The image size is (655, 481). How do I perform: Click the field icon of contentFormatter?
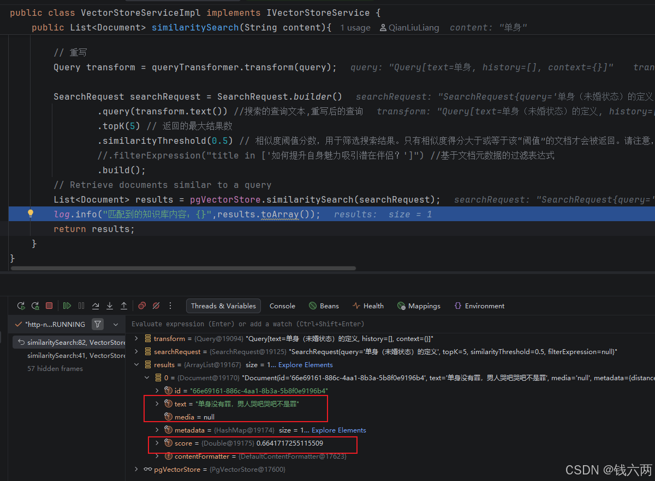tap(168, 456)
